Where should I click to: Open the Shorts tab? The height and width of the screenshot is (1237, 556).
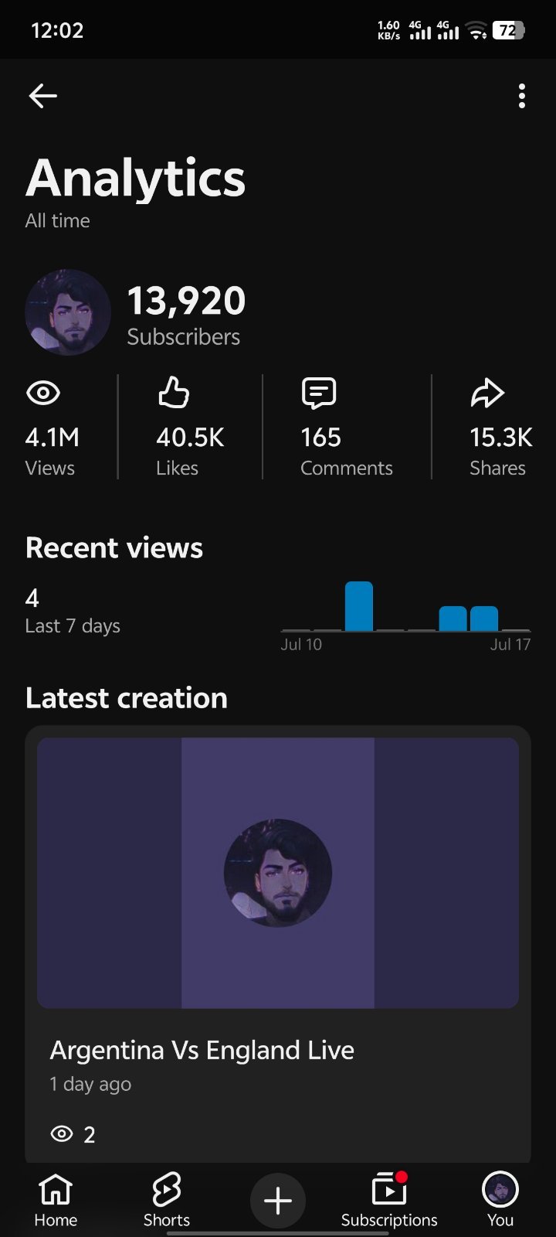tap(166, 1200)
